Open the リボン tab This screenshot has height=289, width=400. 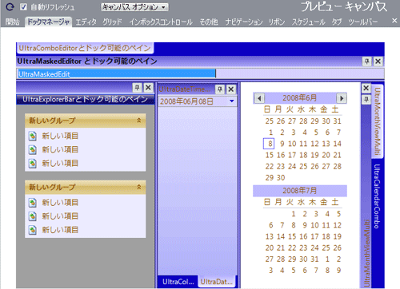[x=277, y=22]
